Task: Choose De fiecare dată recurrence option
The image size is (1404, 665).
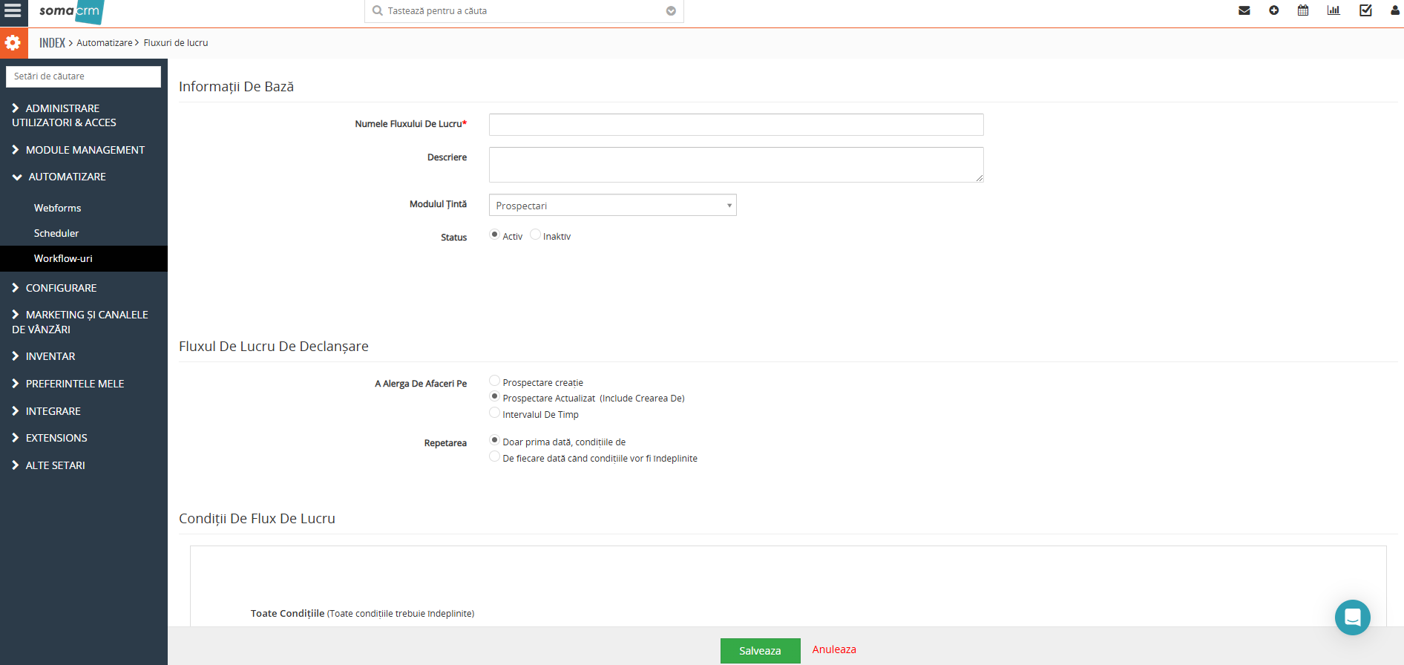Action: tap(494, 456)
